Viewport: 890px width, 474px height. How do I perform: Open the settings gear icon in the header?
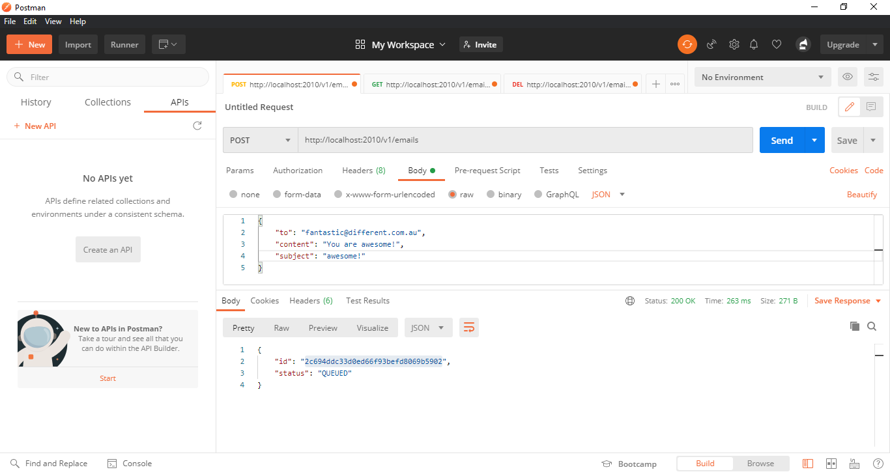734,44
